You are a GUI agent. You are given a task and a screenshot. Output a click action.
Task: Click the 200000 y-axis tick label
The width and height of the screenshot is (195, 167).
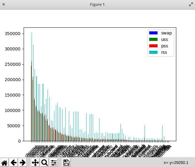click(x=13, y=80)
